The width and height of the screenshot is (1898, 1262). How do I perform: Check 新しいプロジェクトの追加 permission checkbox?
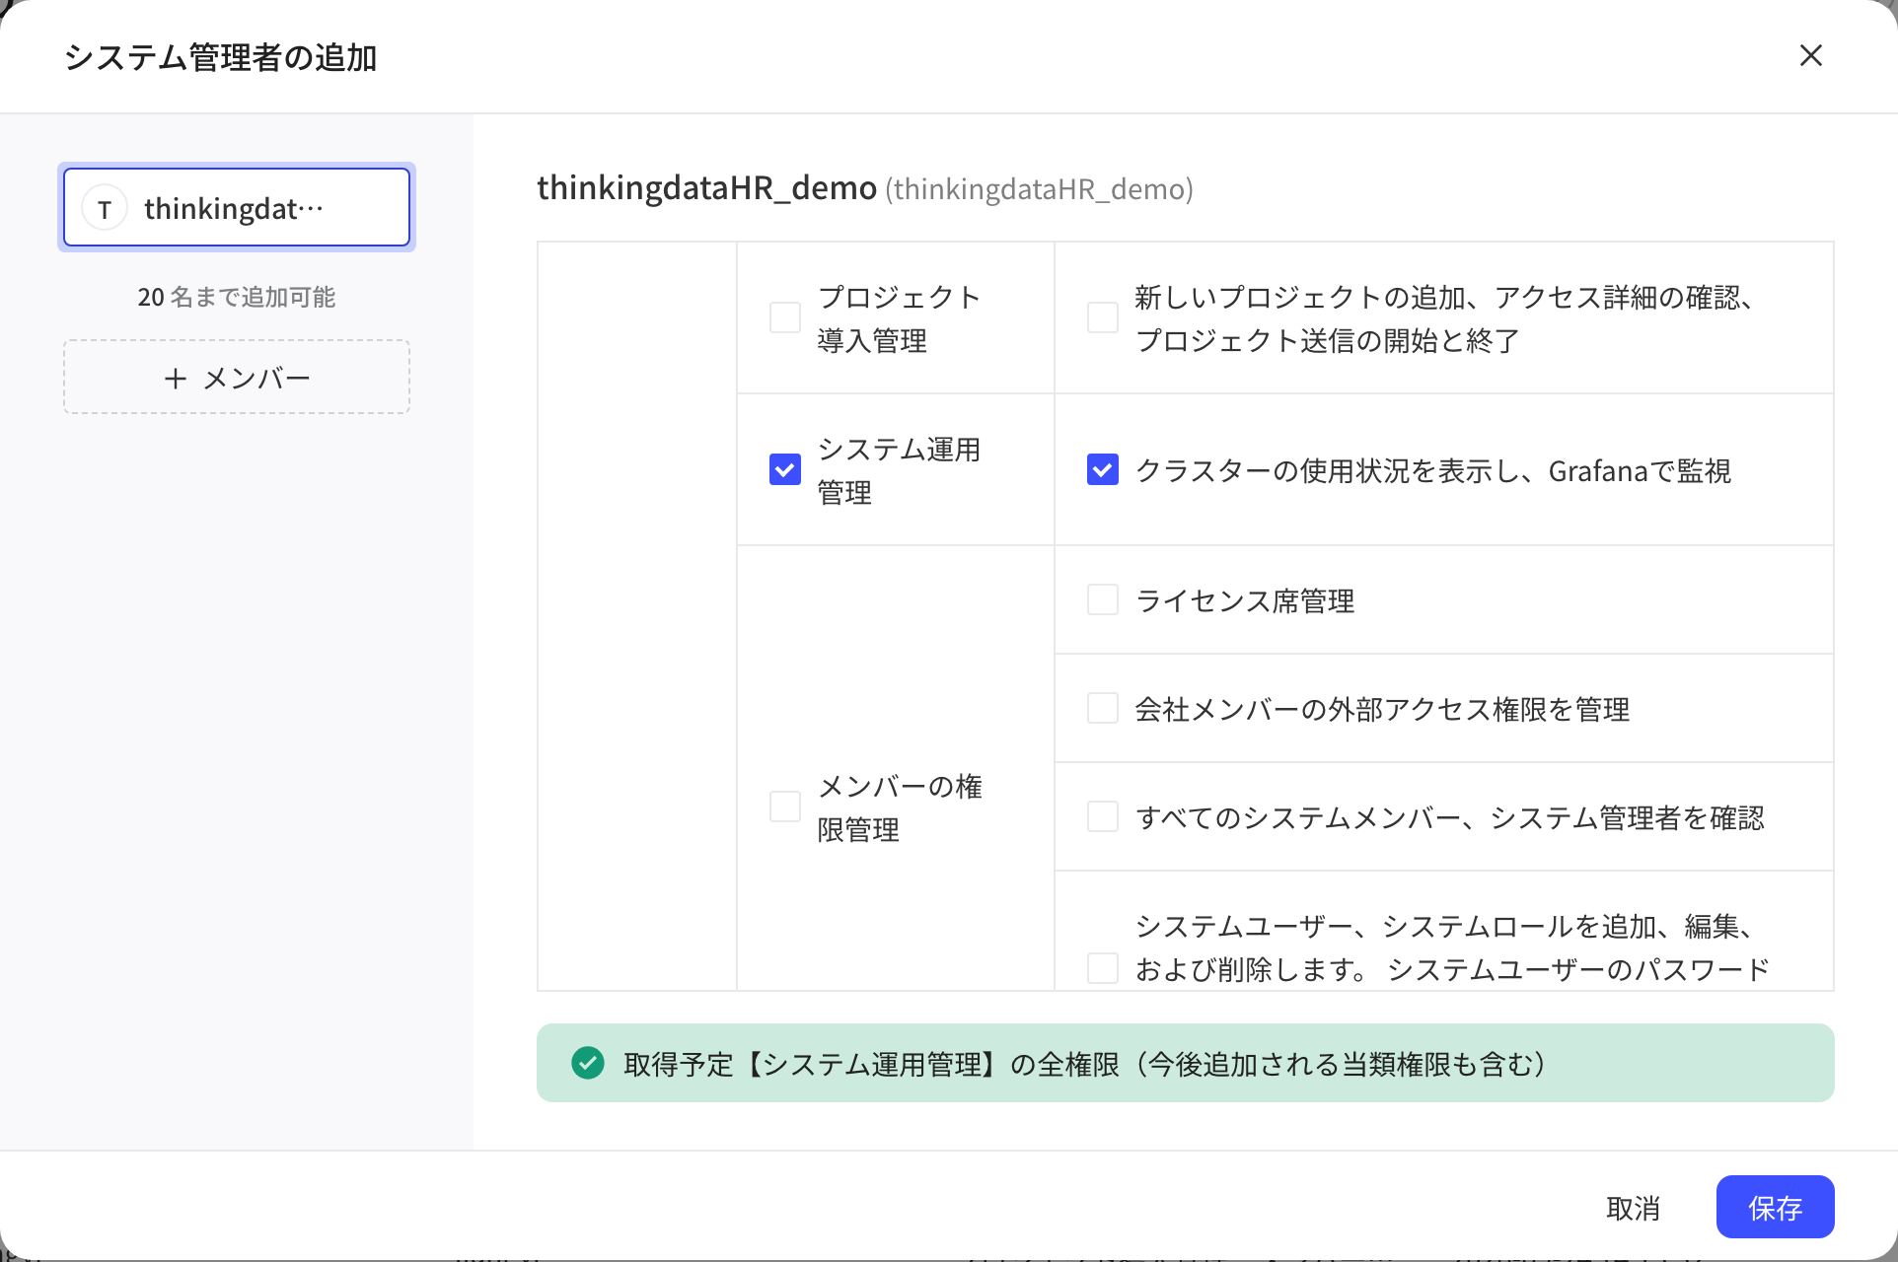[x=1102, y=317]
